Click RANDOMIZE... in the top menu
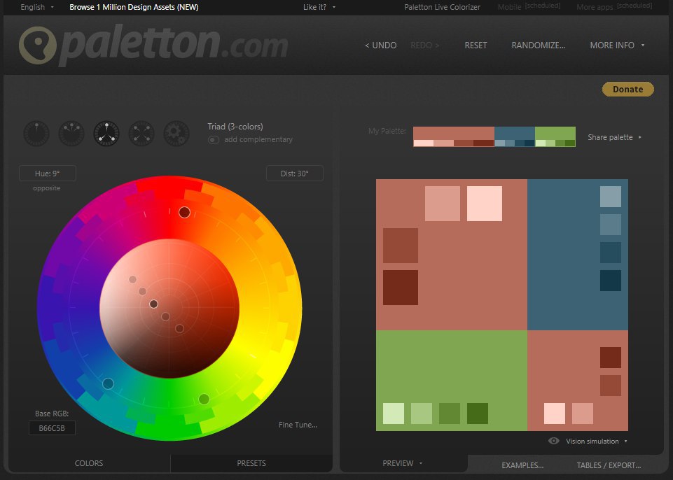The image size is (673, 480). [x=539, y=45]
